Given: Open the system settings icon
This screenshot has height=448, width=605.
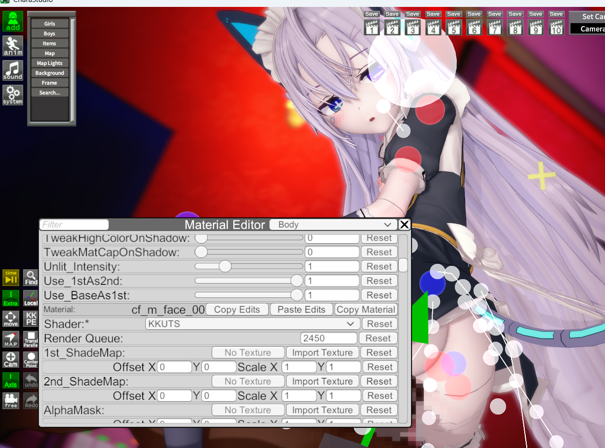Looking at the screenshot, I should pyautogui.click(x=13, y=95).
